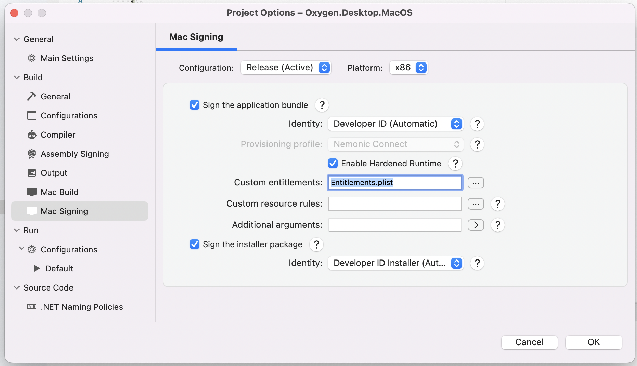Uncheck Sign the application bundle
Image resolution: width=637 pixels, height=366 pixels.
pos(195,105)
